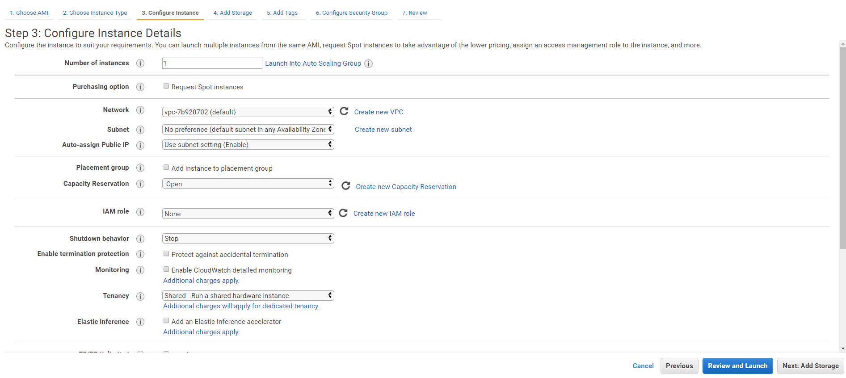Go to Configure Security Group tab

click(352, 13)
